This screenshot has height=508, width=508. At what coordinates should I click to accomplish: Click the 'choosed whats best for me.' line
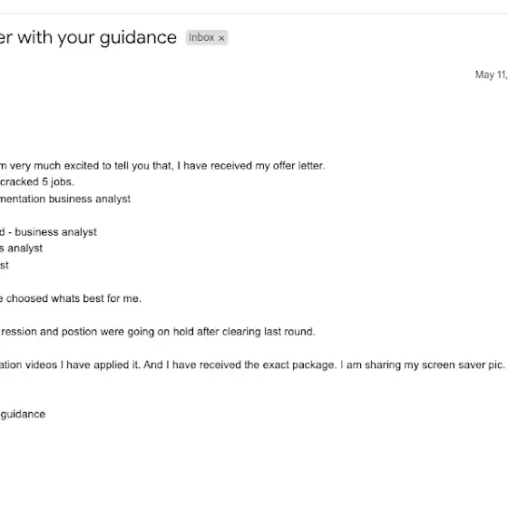point(73,298)
